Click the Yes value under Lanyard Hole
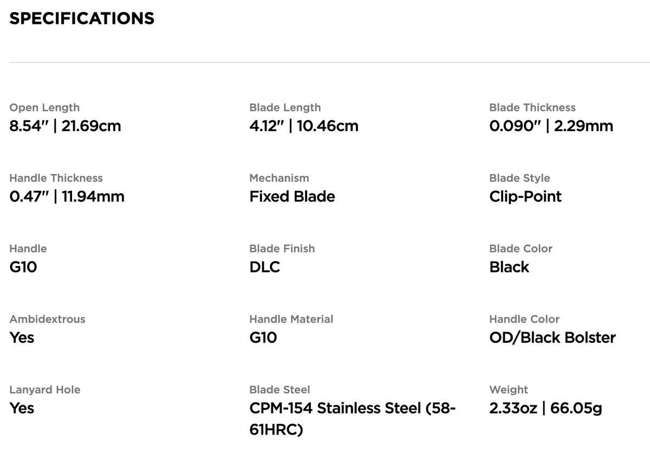 [x=22, y=407]
